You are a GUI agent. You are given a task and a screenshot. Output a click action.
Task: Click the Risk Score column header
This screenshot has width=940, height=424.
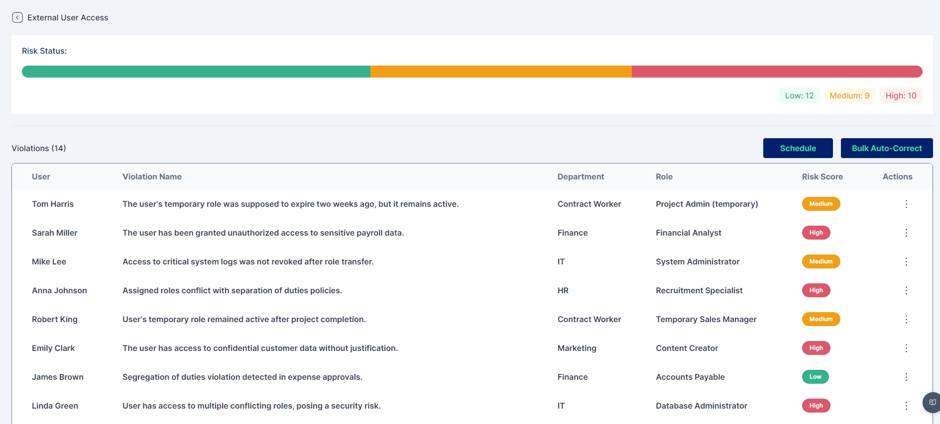point(822,176)
